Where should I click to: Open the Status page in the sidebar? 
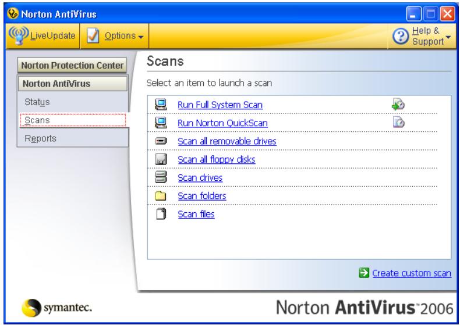tap(37, 102)
